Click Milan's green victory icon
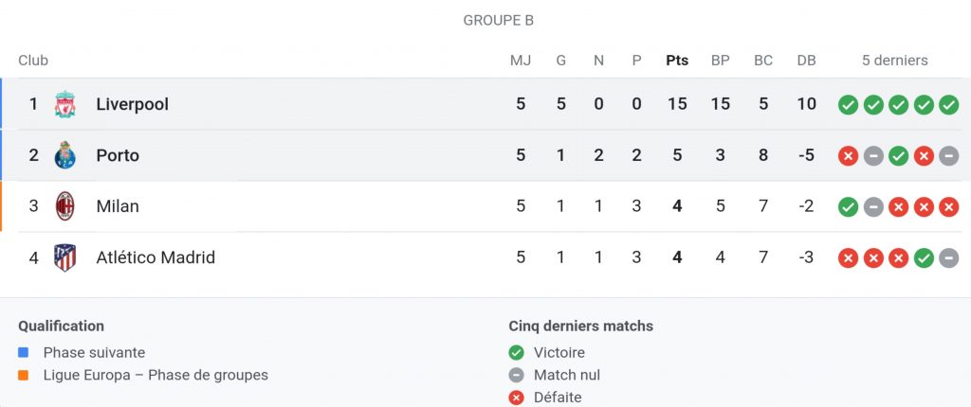 [x=848, y=206]
